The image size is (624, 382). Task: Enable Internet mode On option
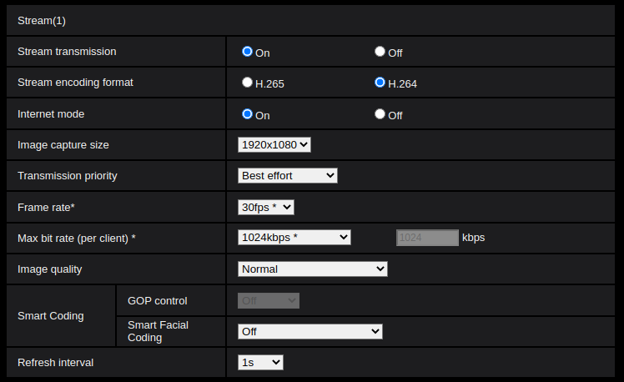click(247, 113)
